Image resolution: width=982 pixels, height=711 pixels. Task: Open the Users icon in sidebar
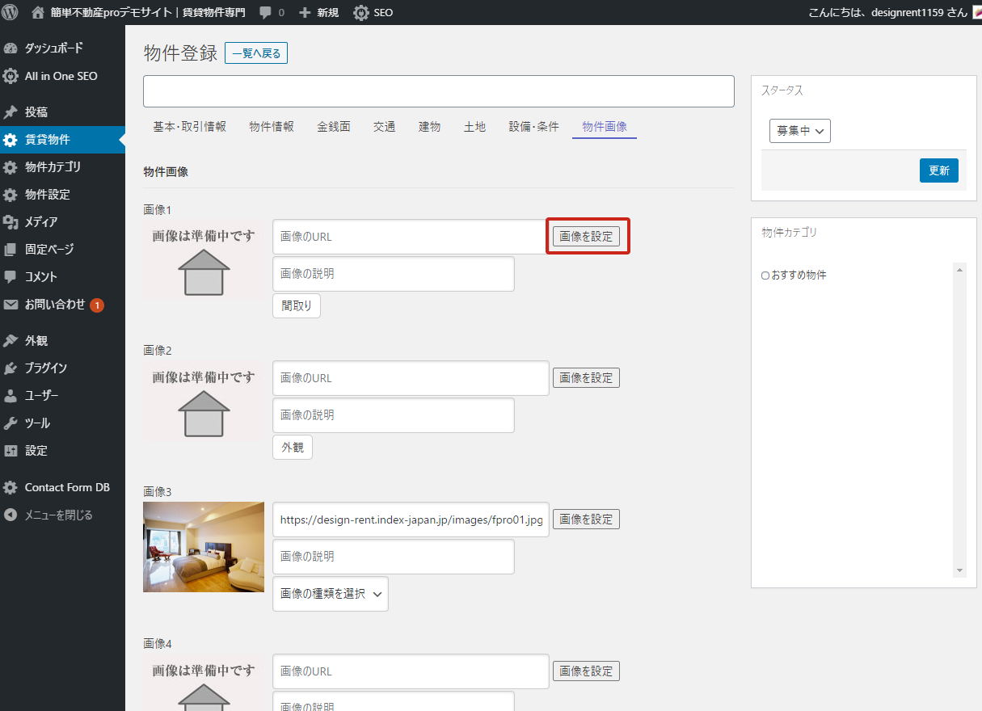(11, 396)
